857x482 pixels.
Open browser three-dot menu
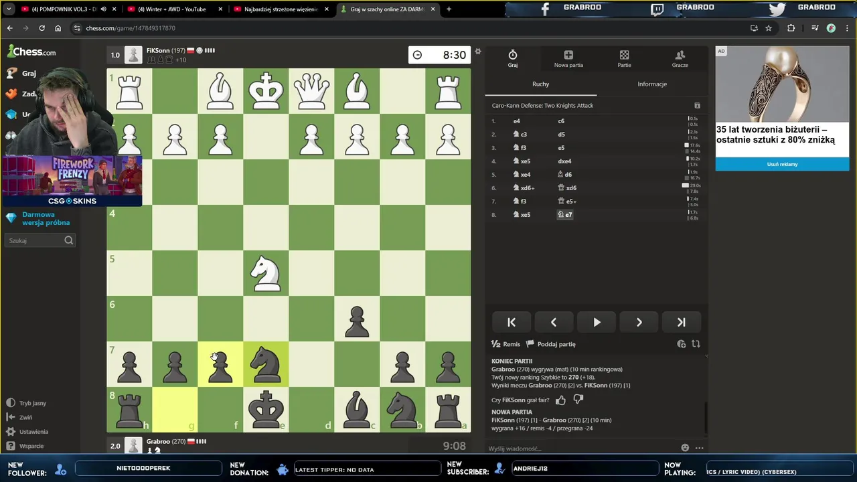[x=847, y=28]
